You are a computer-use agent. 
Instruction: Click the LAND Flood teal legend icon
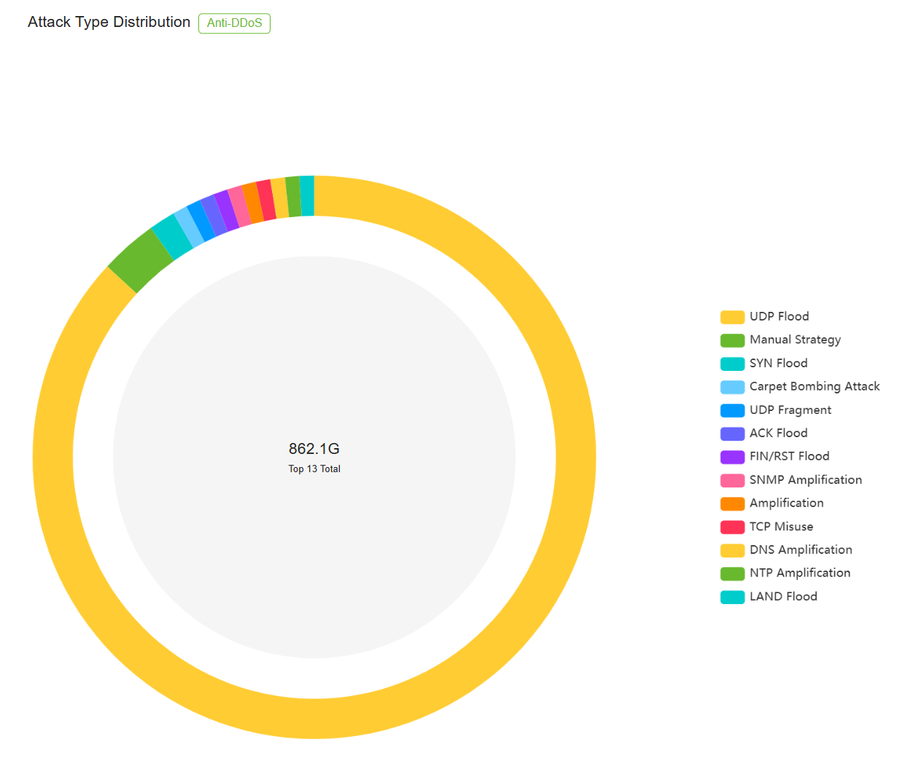732,597
